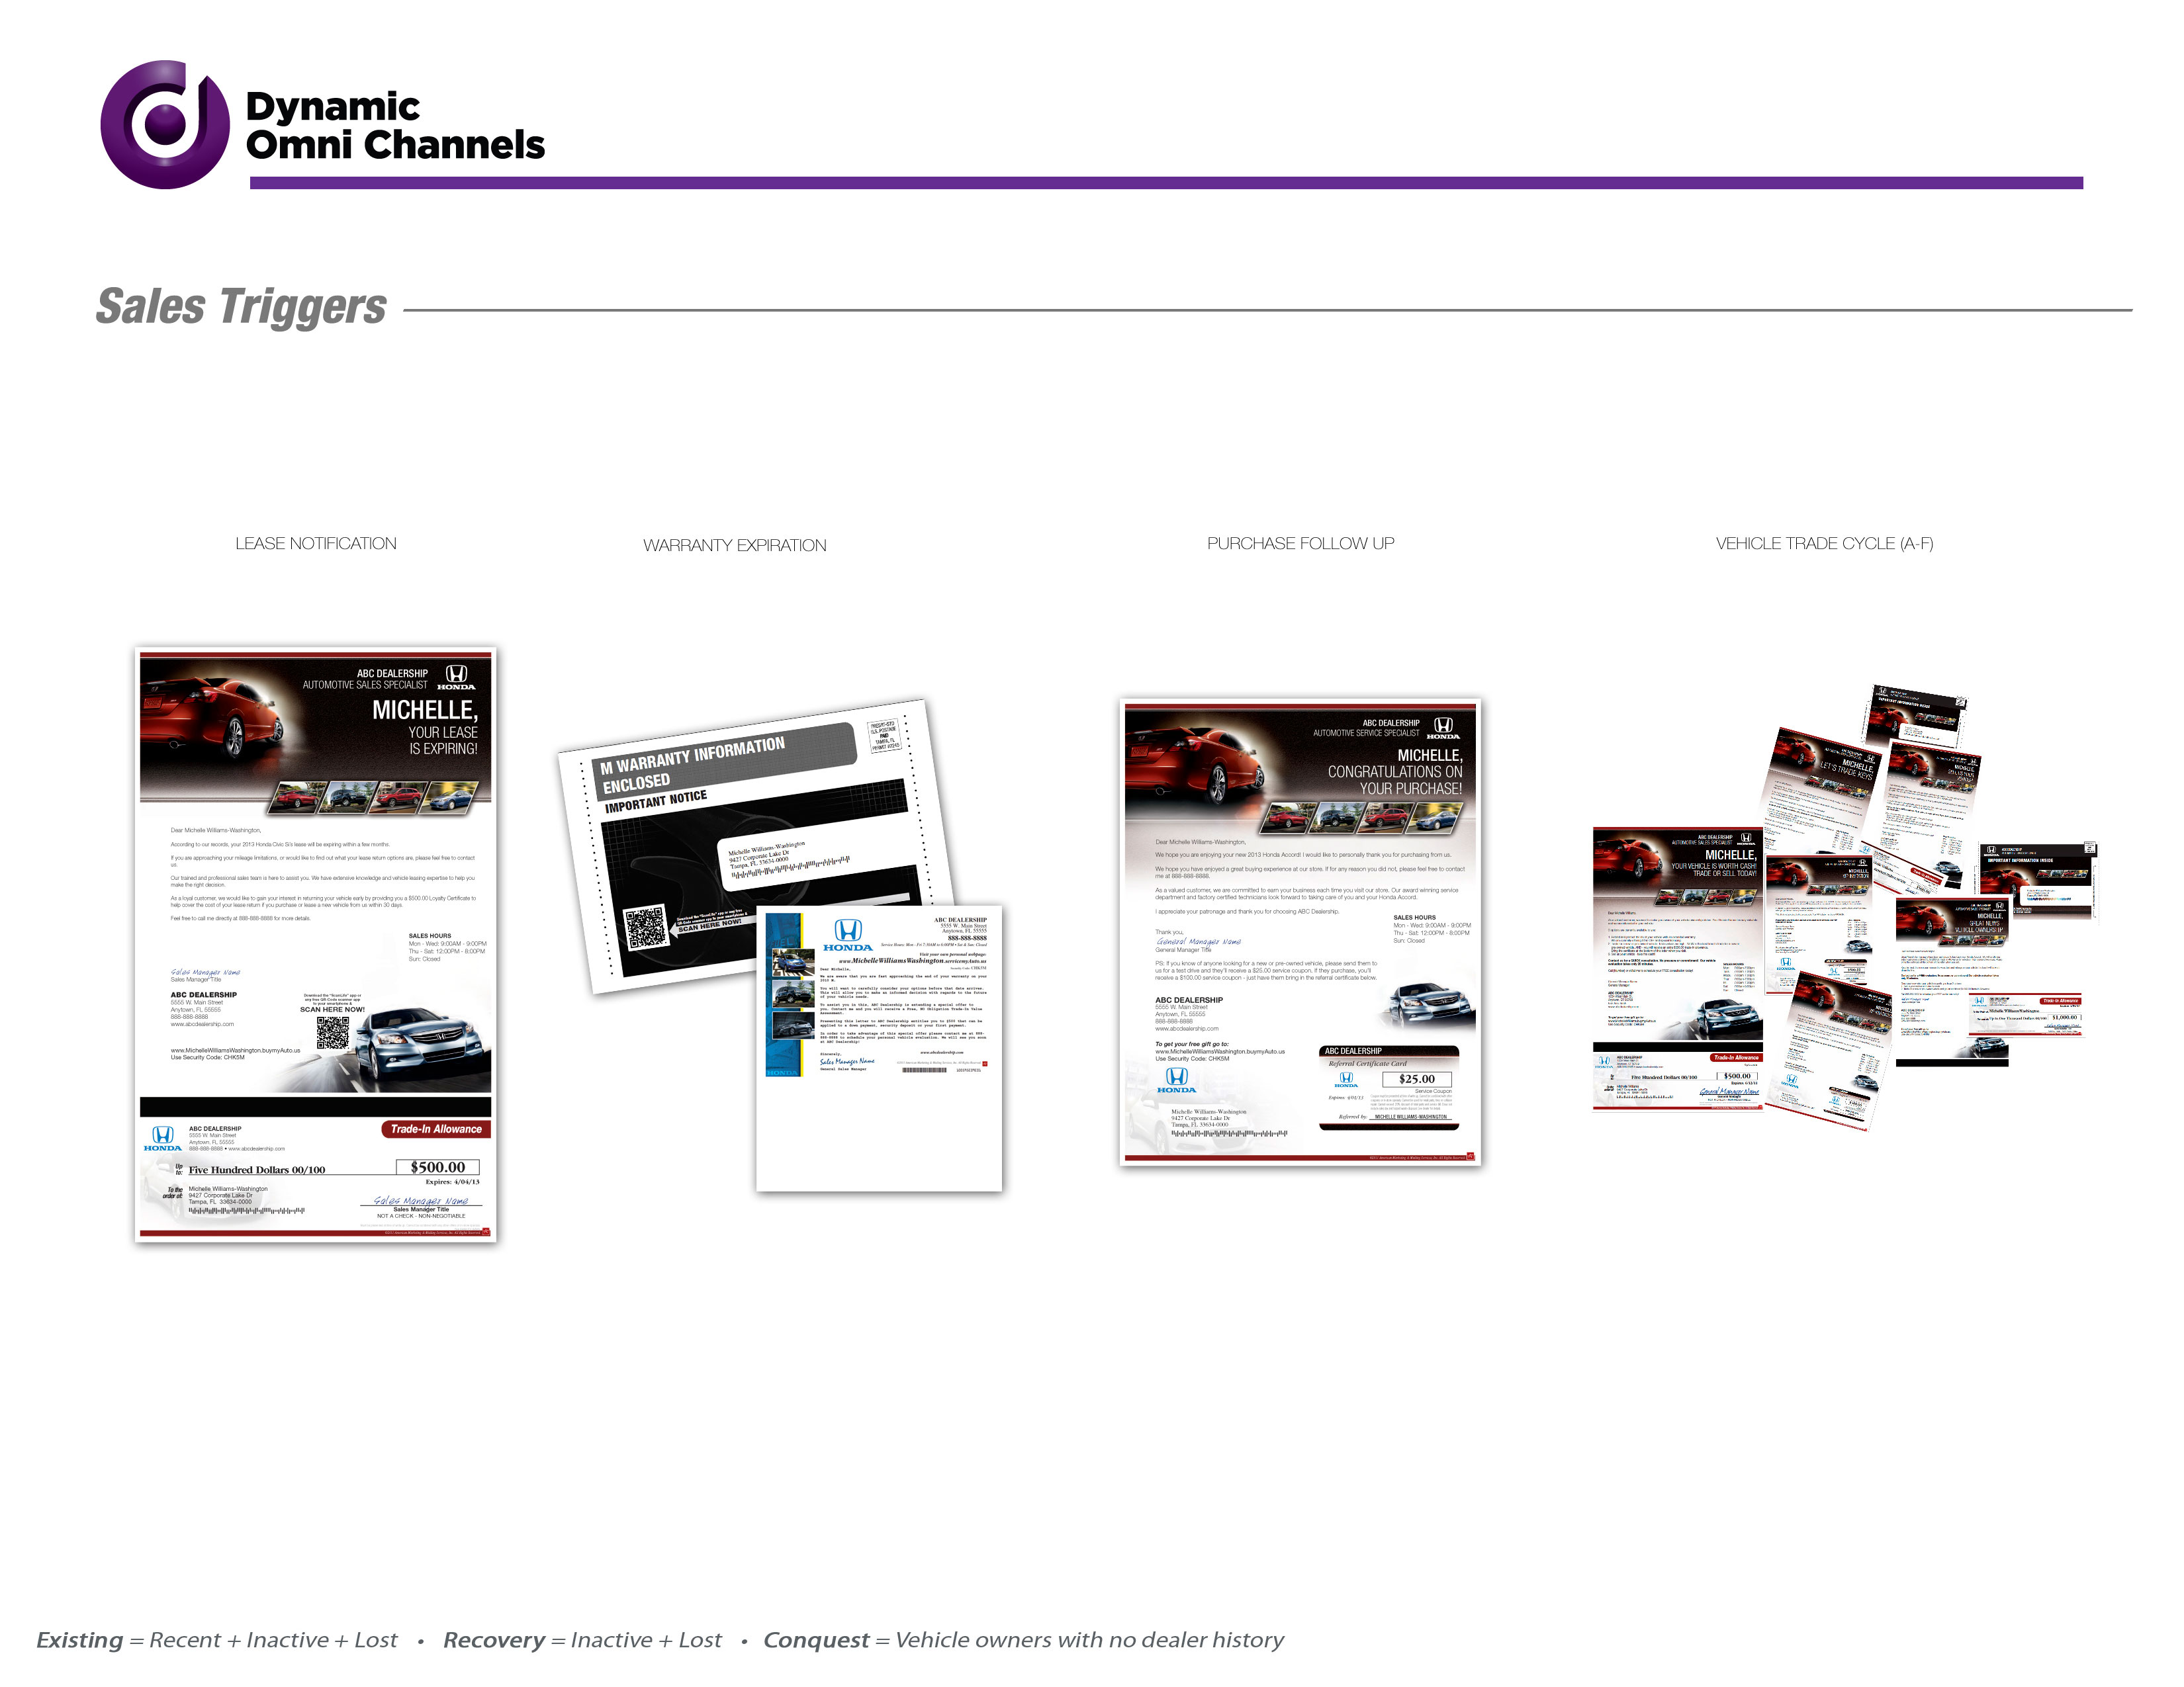Click the blue Honda logo beside the referral card

pyautogui.click(x=1177, y=1080)
